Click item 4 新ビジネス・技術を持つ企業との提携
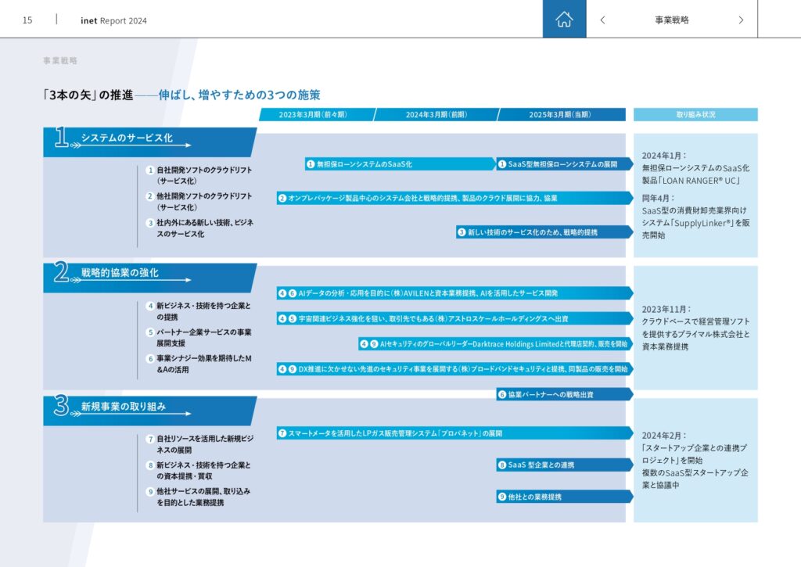Viewport: 801px width, 567px height. tap(199, 311)
